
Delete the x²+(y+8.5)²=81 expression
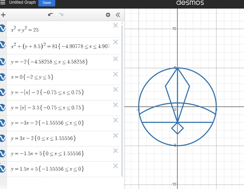pyautogui.click(x=115, y=42)
